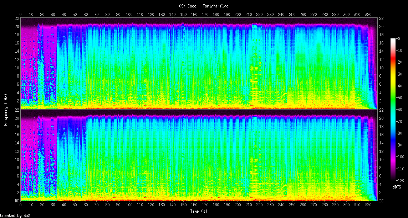Click the 150 second mark on top time axis

click(183, 15)
